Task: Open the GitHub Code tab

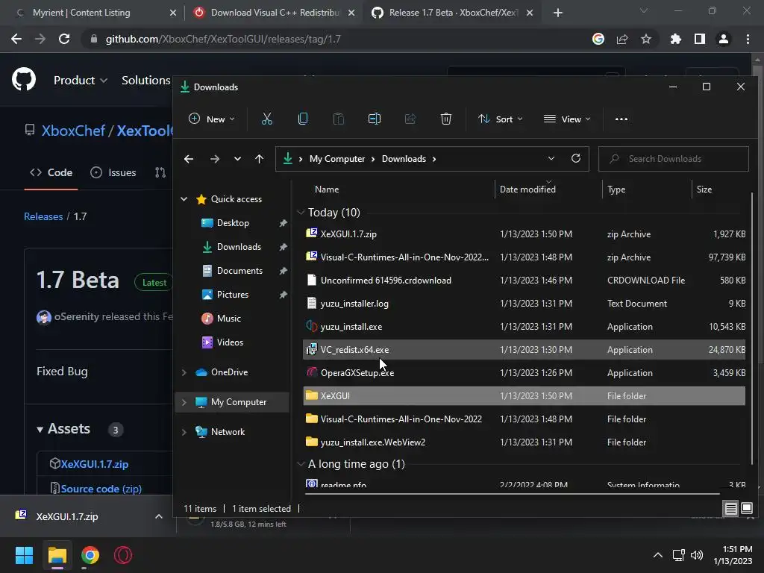Action: tap(51, 172)
